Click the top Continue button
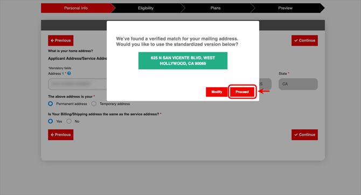361x195 pixels. click(x=304, y=40)
